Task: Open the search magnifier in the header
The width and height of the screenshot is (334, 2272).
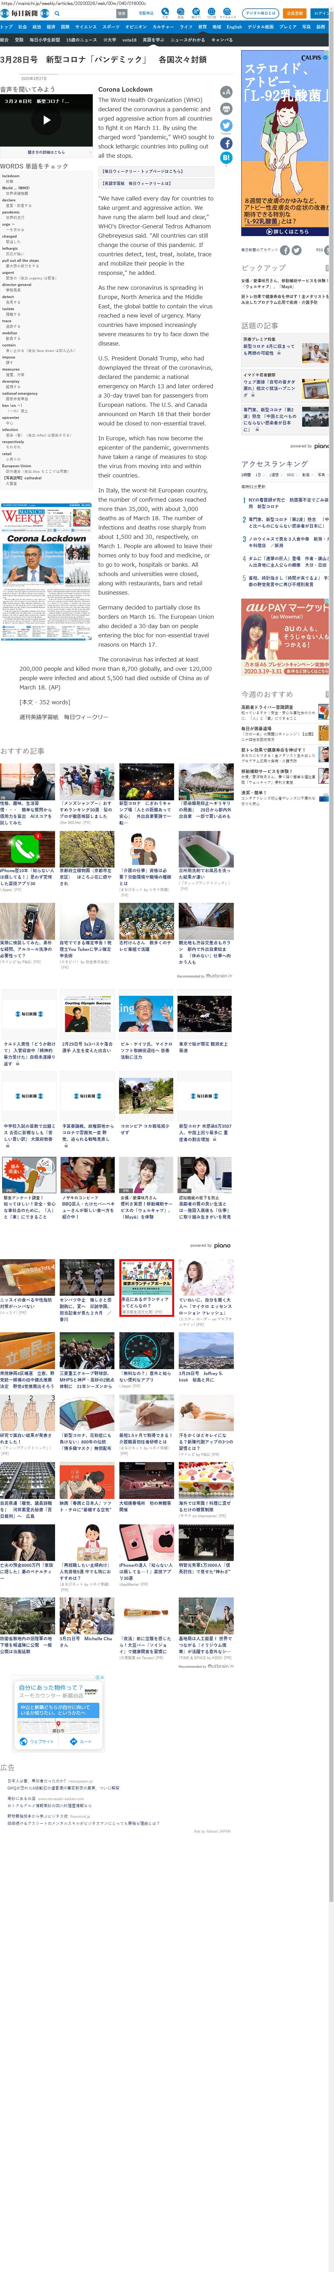Action: 57,13
